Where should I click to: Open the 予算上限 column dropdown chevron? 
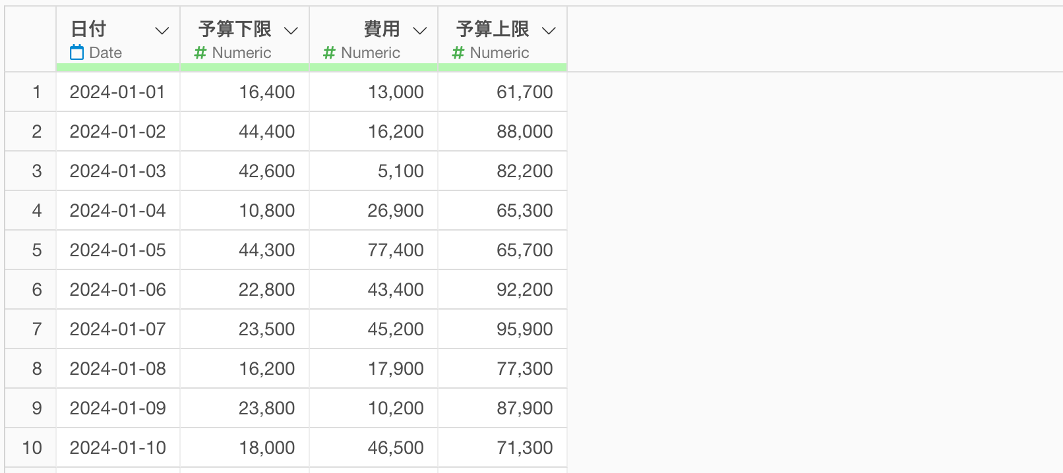click(549, 30)
